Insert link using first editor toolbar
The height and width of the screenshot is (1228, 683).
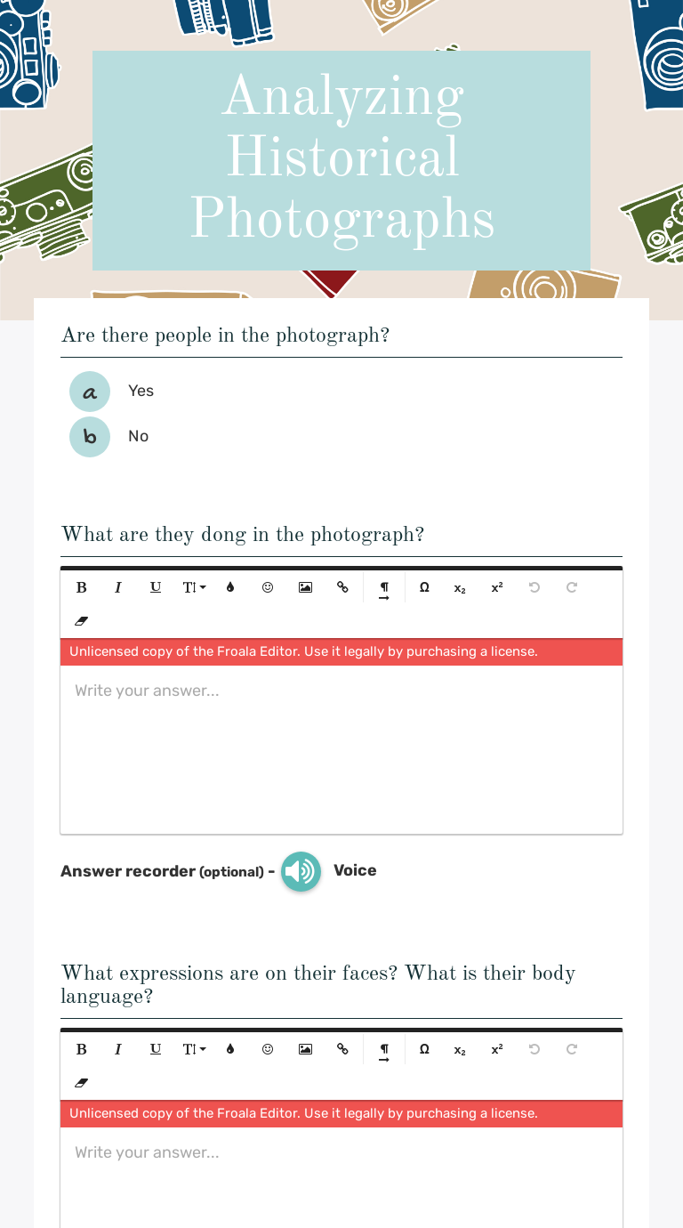[x=342, y=587]
